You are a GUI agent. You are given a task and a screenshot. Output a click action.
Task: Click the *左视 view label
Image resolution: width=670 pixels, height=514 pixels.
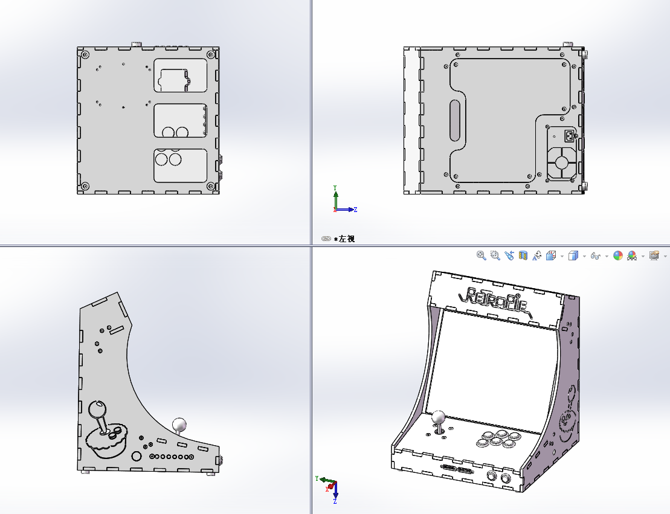click(x=344, y=239)
